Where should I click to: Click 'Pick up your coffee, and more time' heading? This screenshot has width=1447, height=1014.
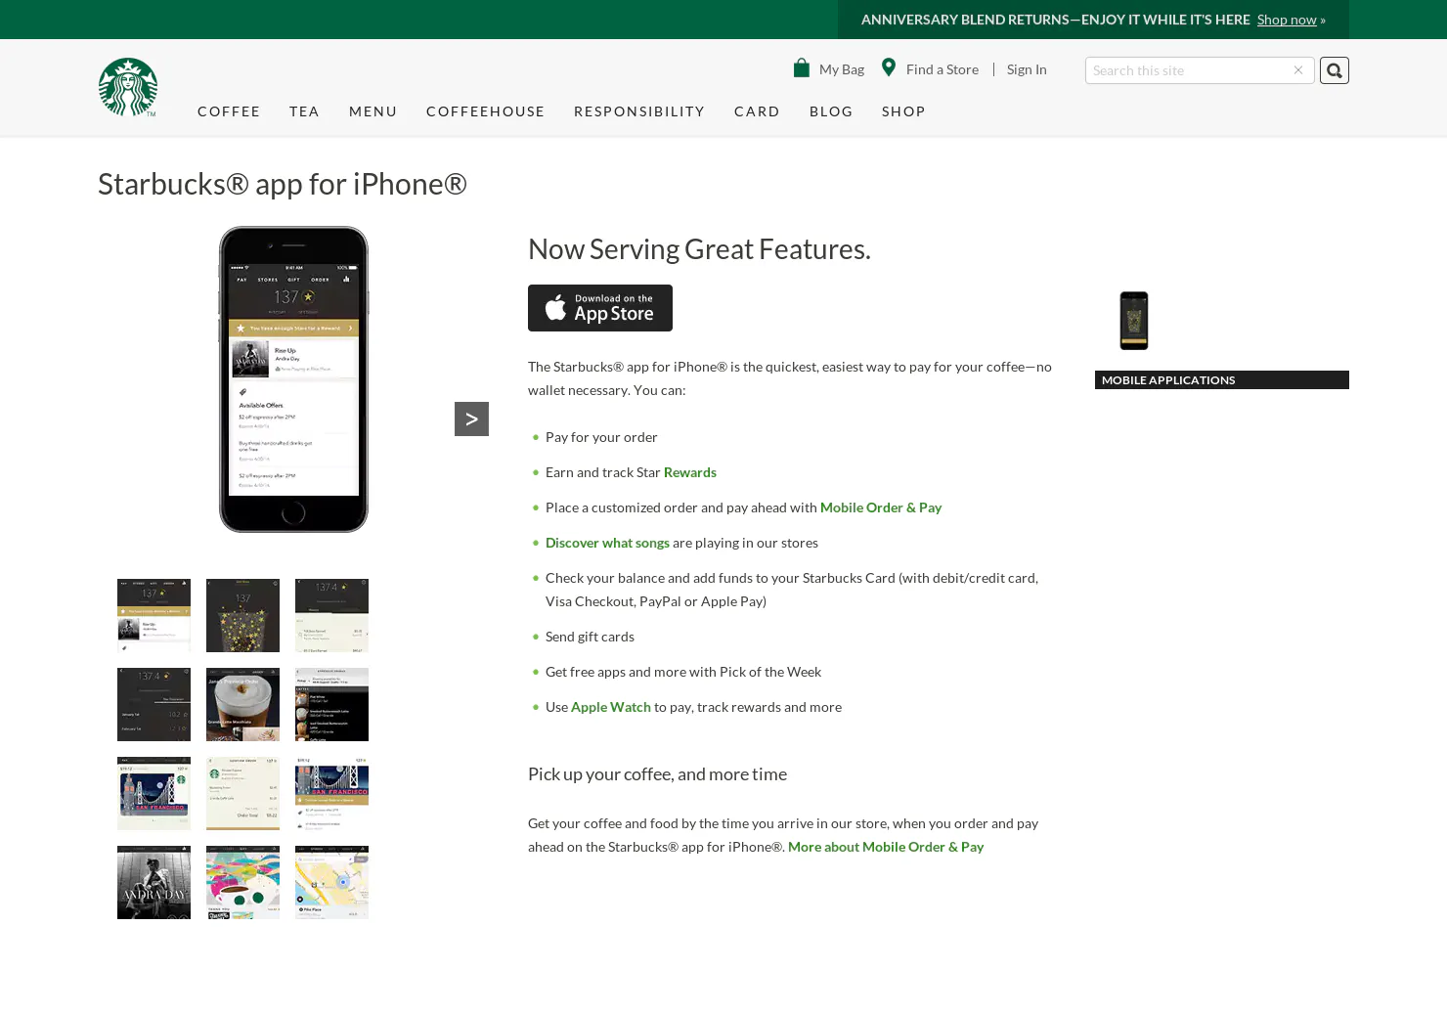tap(657, 774)
